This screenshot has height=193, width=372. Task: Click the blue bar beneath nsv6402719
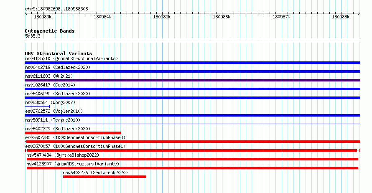click(x=192, y=71)
